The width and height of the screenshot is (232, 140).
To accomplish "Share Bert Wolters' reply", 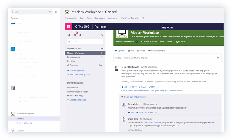I will [149, 112].
